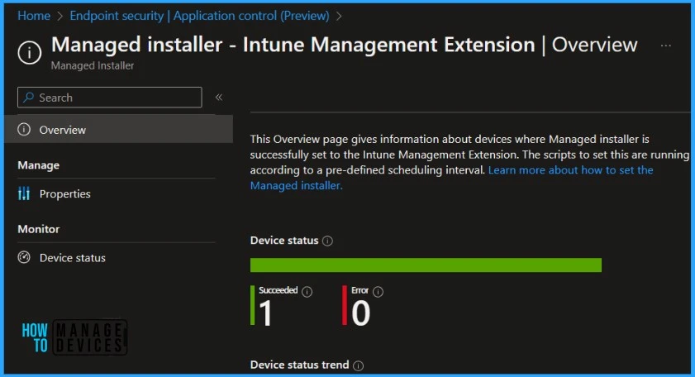695x377 pixels.
Task: Click the Overview info circle icon
Action: pos(24,130)
